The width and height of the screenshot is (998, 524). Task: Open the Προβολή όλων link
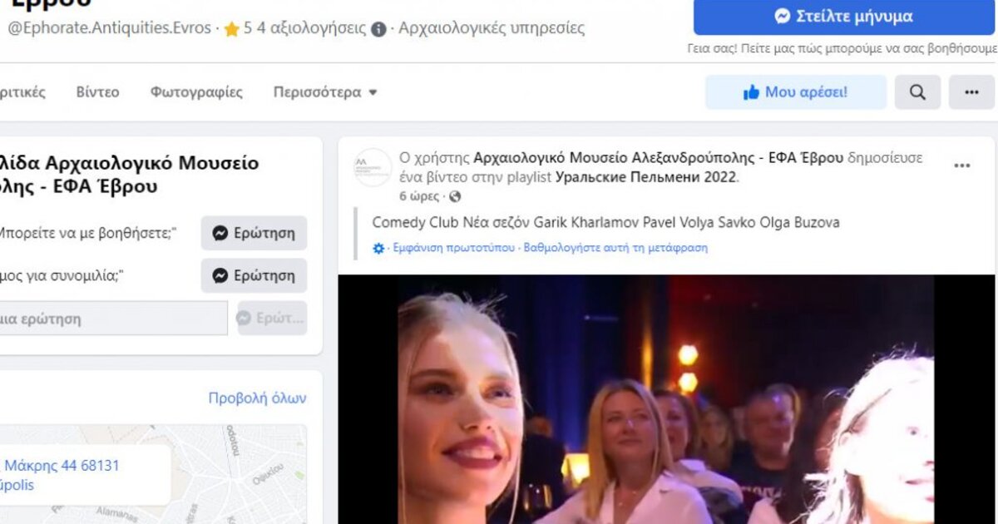(x=257, y=398)
